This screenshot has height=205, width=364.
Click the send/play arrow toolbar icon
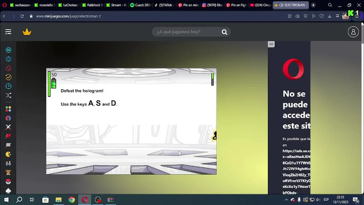[x=314, y=16]
